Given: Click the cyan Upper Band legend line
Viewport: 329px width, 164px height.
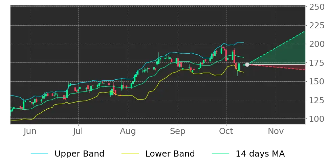Looking at the screenshot, I should [40, 154].
